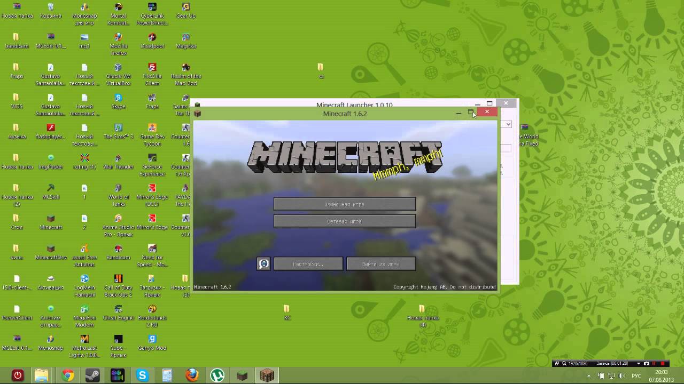Select the Realm of the Mad God shortcut
The width and height of the screenshot is (684, 384).
pos(186,75)
